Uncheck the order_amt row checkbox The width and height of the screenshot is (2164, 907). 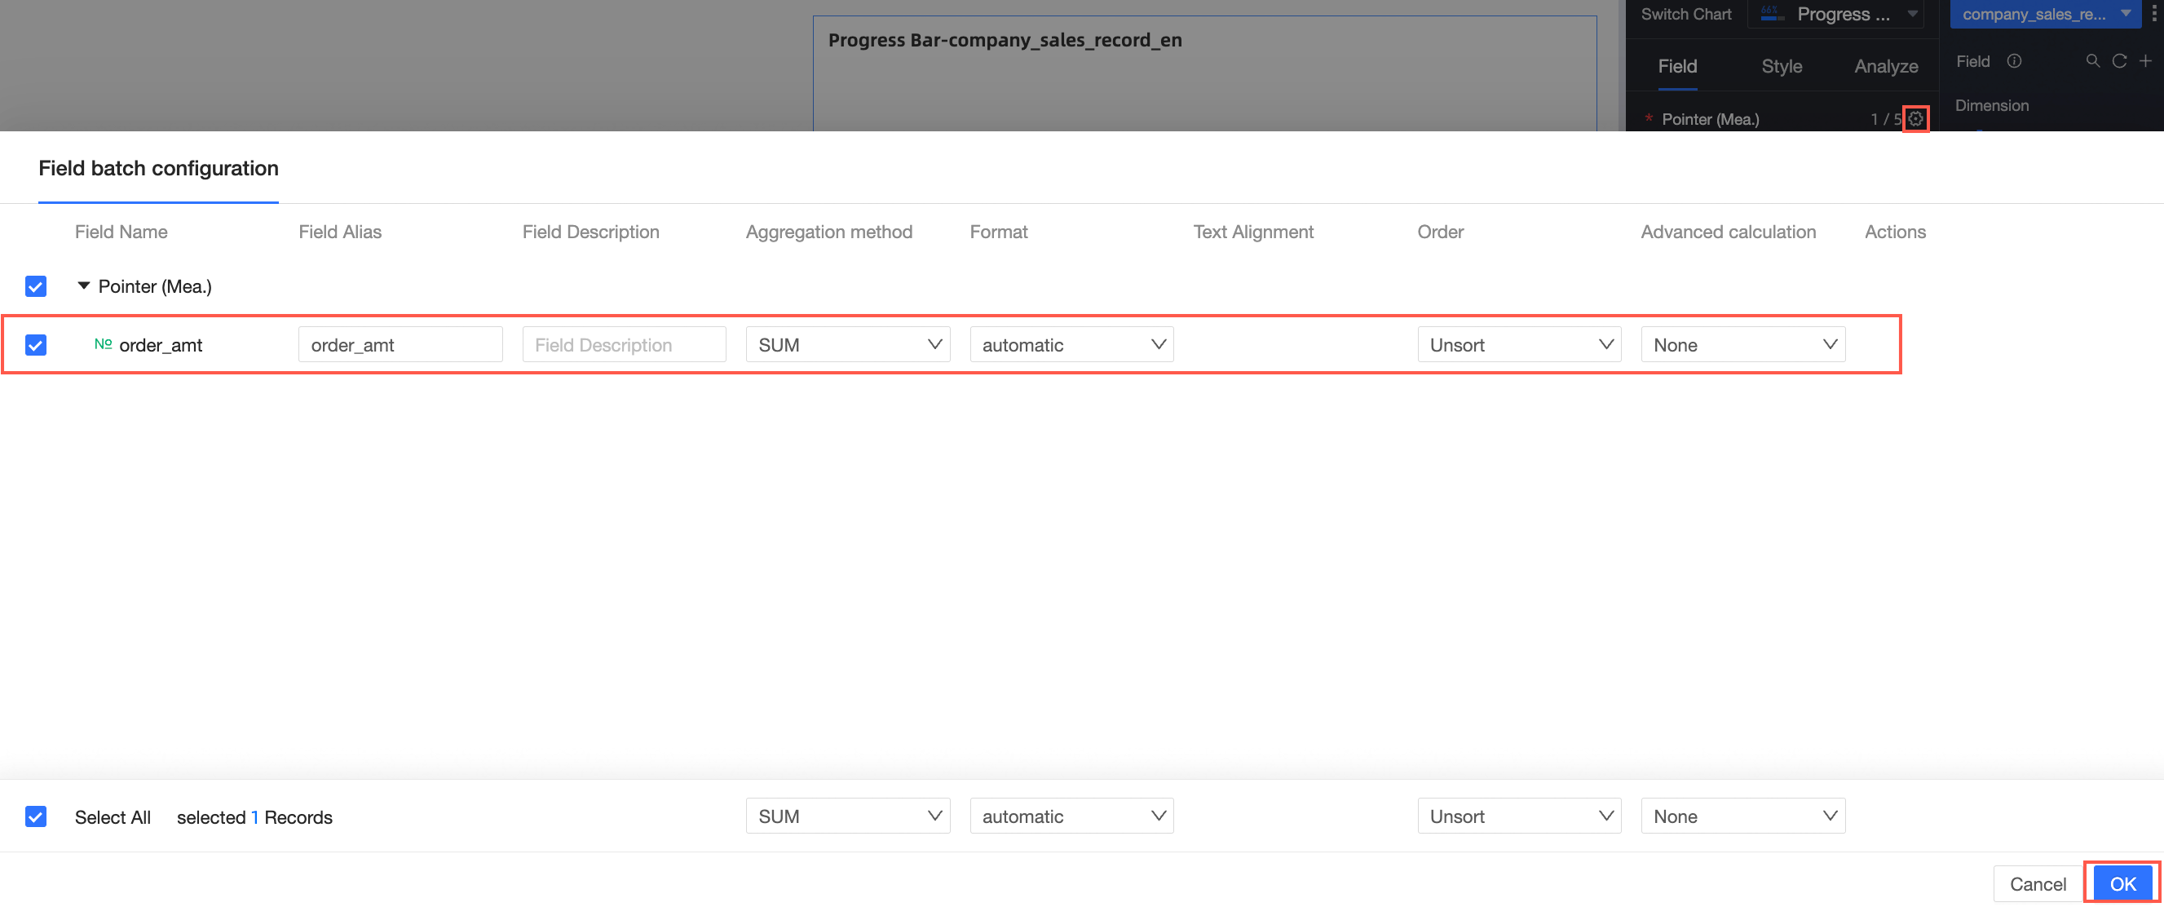35,345
